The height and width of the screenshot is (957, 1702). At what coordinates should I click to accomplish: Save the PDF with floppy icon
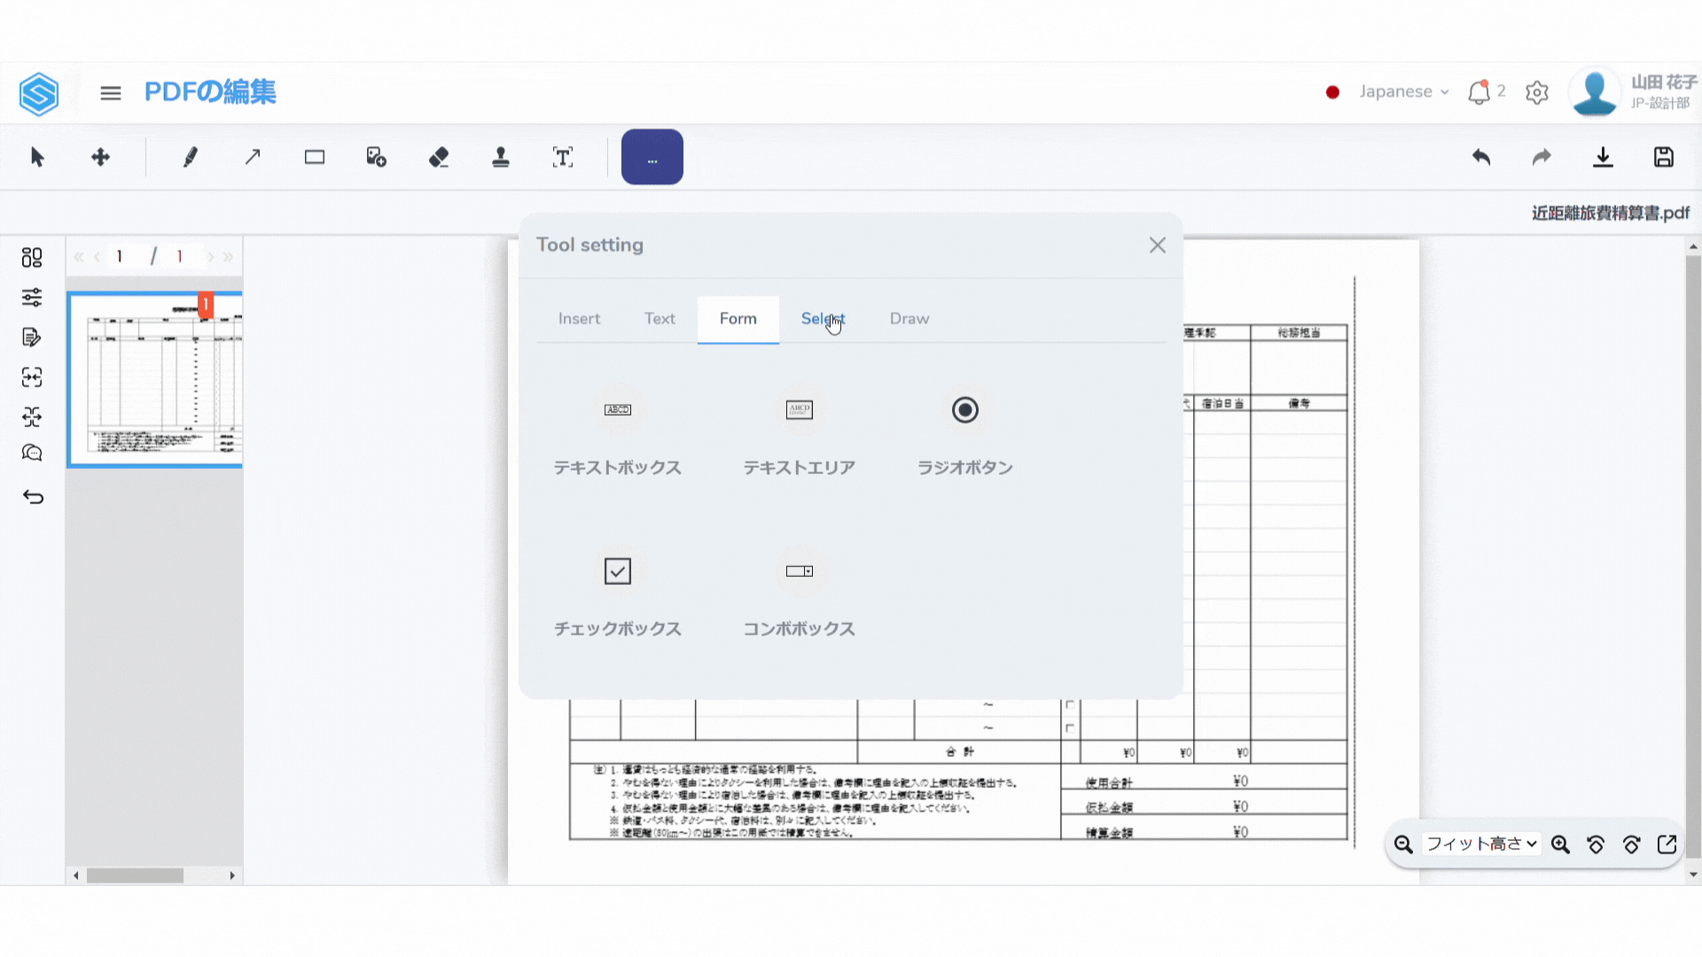[x=1664, y=158]
